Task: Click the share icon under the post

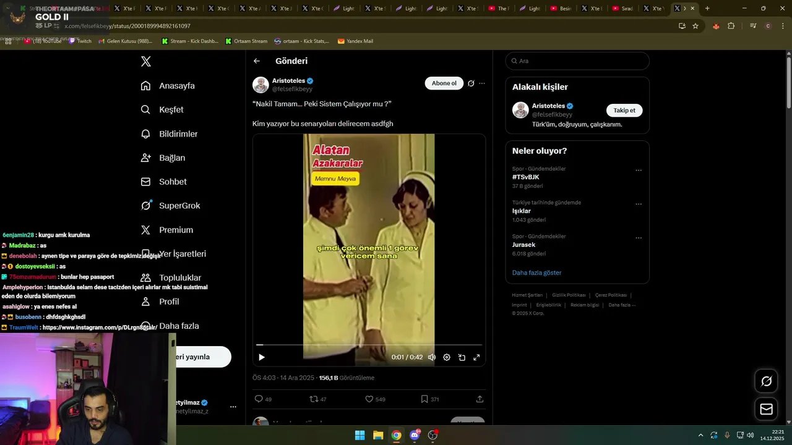Action: tap(480, 399)
